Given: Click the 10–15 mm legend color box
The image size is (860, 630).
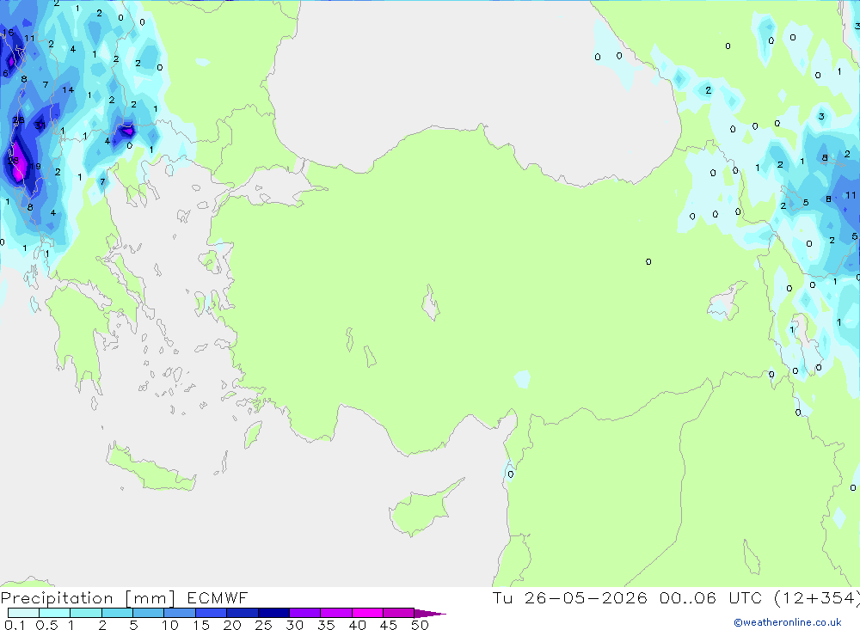Looking at the screenshot, I should click(x=180, y=613).
